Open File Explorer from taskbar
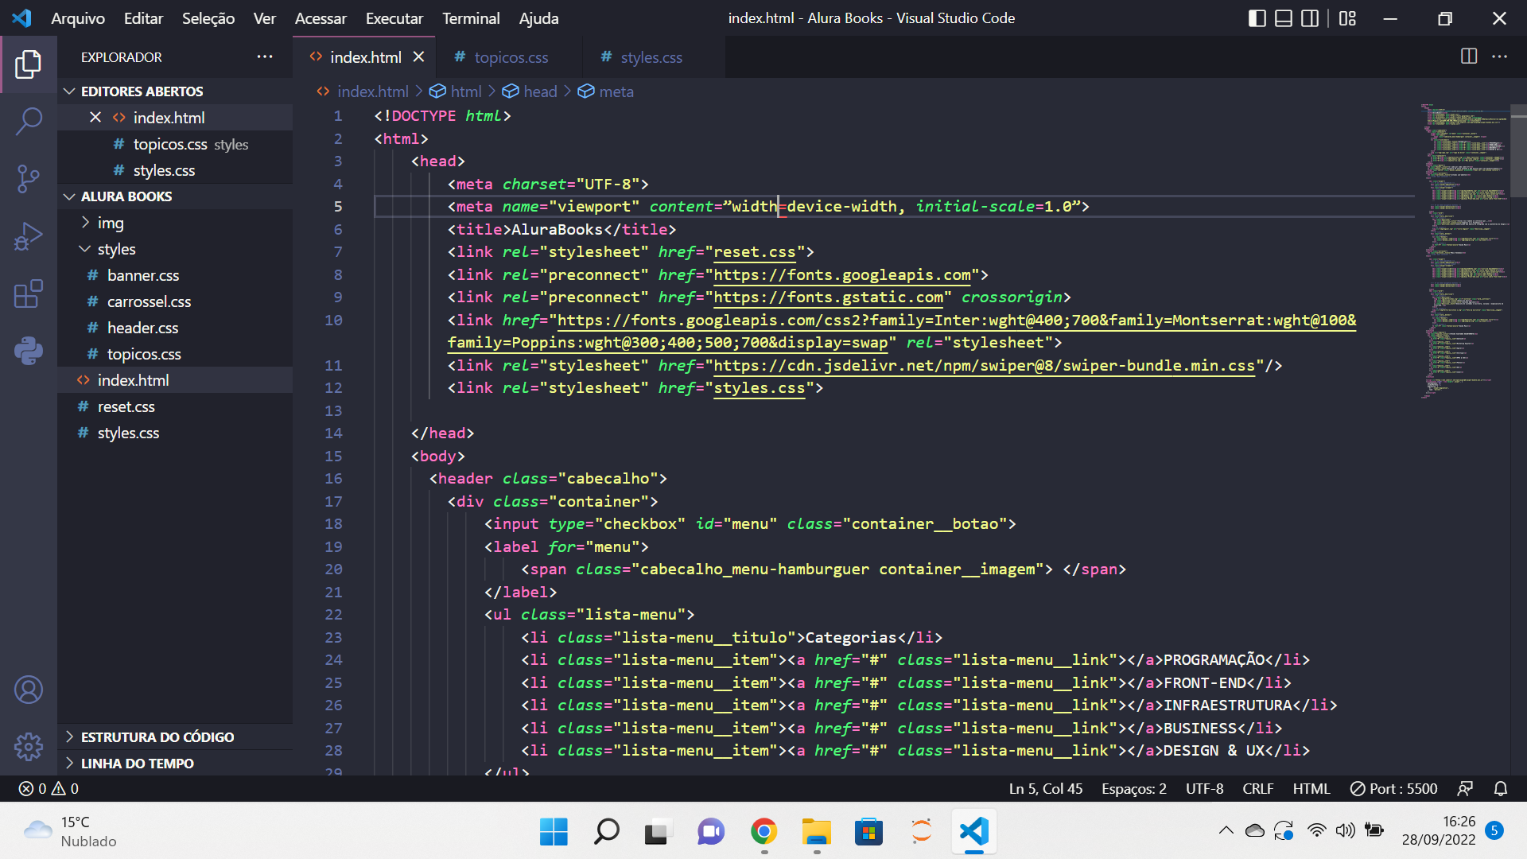1527x859 pixels. [x=816, y=831]
